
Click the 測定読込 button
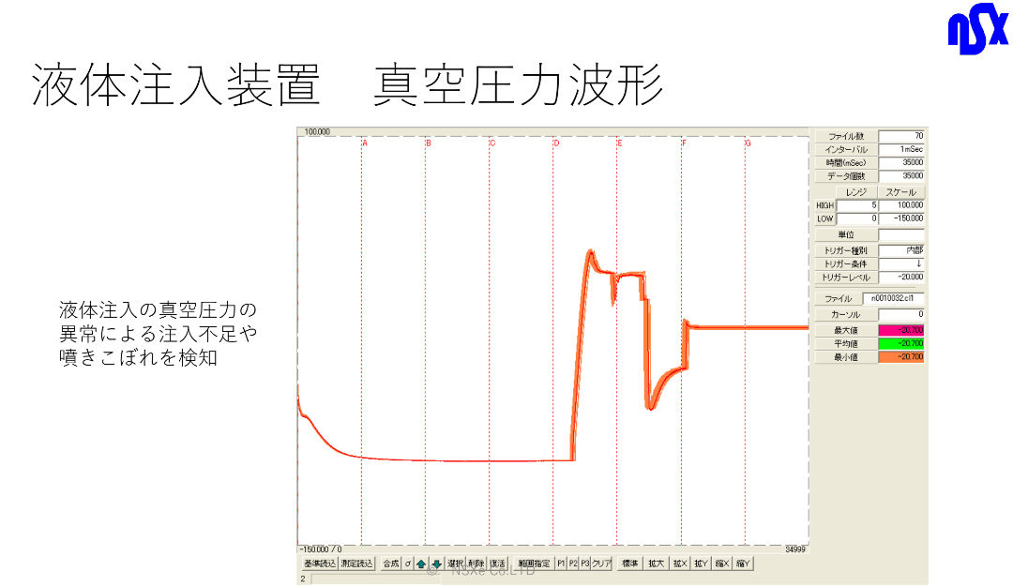[356, 563]
